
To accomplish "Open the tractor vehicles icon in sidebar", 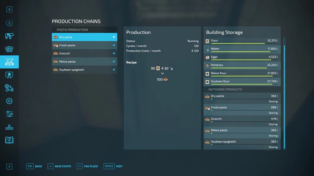I will tap(9, 88).
